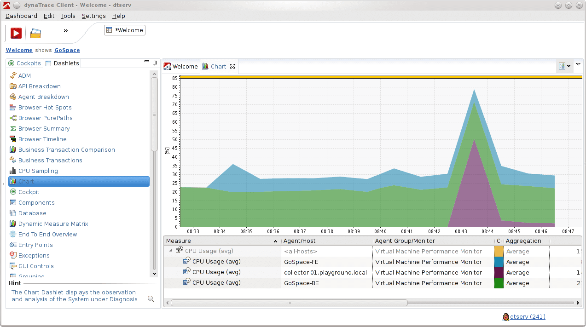Follow the Welcome link
The width and height of the screenshot is (586, 327).
coord(19,50)
